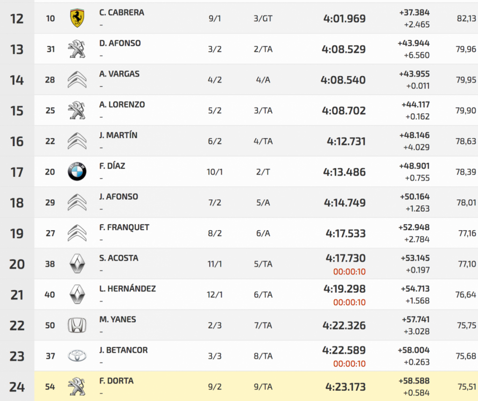The height and width of the screenshot is (401, 478).
Task: Open driver A. Lorenzo's entry
Action: (x=122, y=105)
